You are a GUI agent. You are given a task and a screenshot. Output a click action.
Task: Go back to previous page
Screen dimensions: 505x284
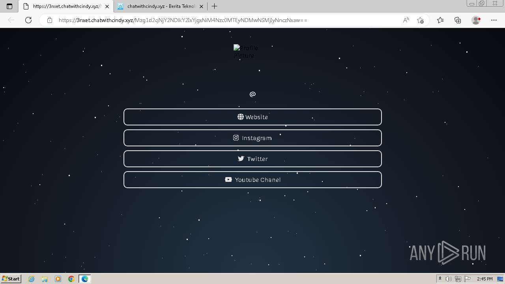coord(11,20)
